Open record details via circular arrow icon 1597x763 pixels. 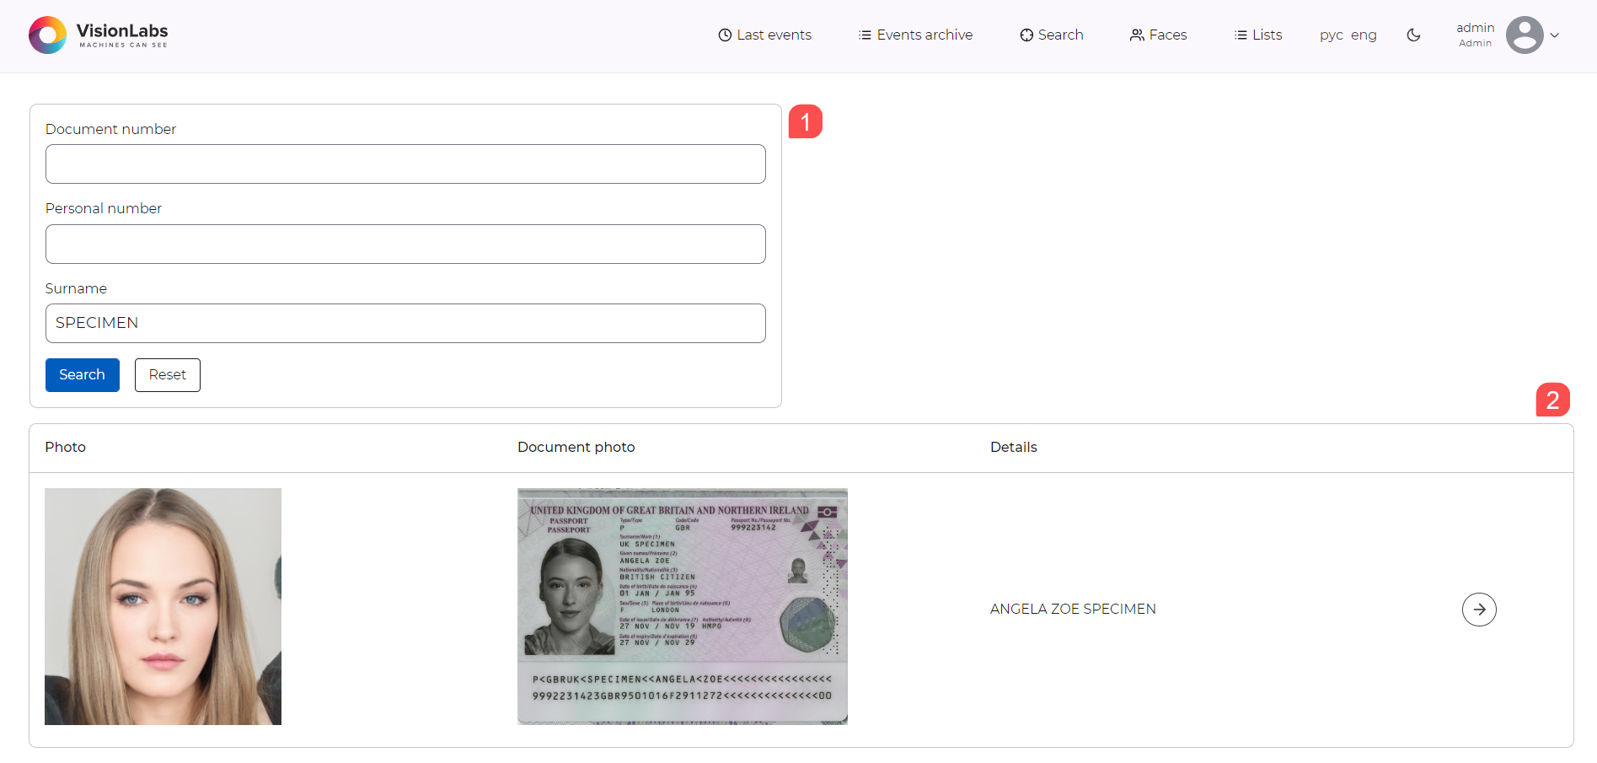1478,609
